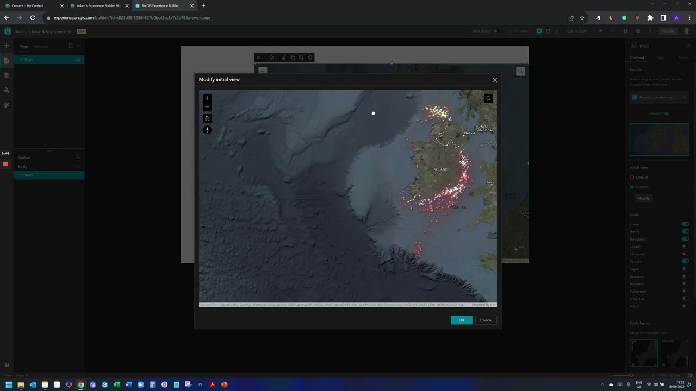Screen dimensions: 696x391
Task: Click the Modify button in the settings panel
Action: [643, 198]
